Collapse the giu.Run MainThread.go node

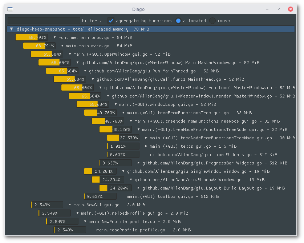(85, 71)
